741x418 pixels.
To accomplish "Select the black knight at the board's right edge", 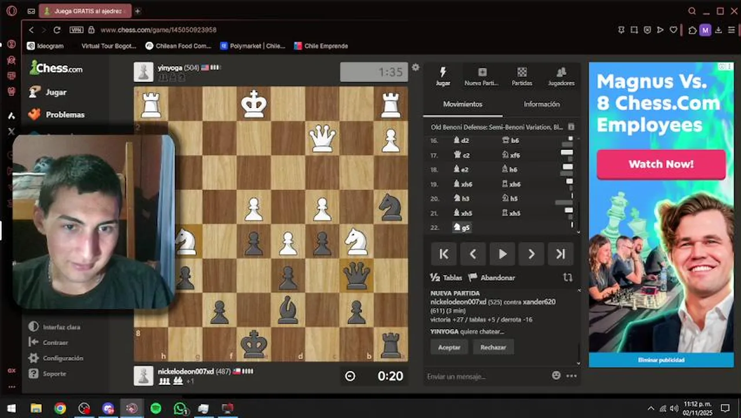I will [391, 207].
